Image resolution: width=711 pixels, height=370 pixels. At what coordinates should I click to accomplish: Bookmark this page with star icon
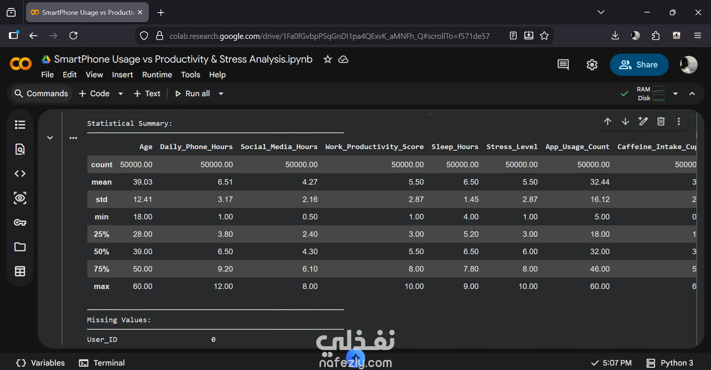[x=544, y=36]
